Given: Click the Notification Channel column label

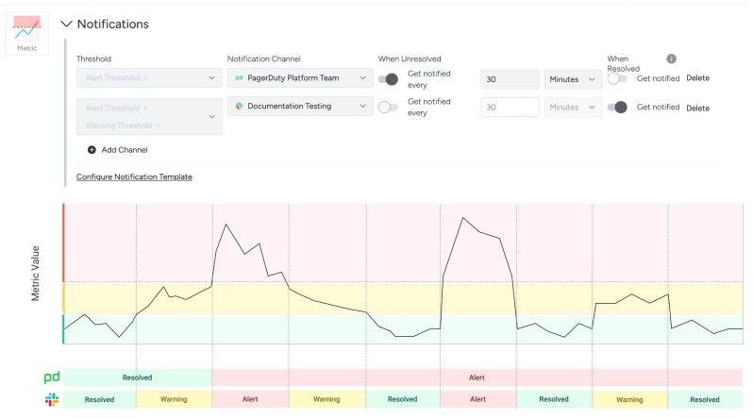Looking at the screenshot, I should (263, 59).
